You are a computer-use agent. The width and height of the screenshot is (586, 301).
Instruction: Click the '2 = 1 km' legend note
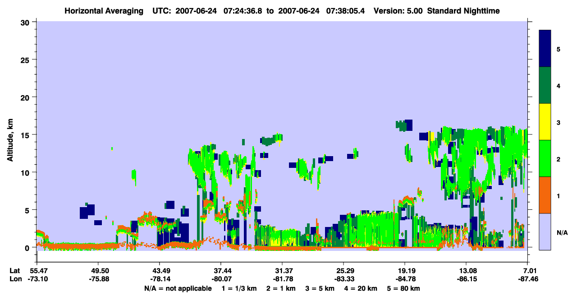(281, 288)
